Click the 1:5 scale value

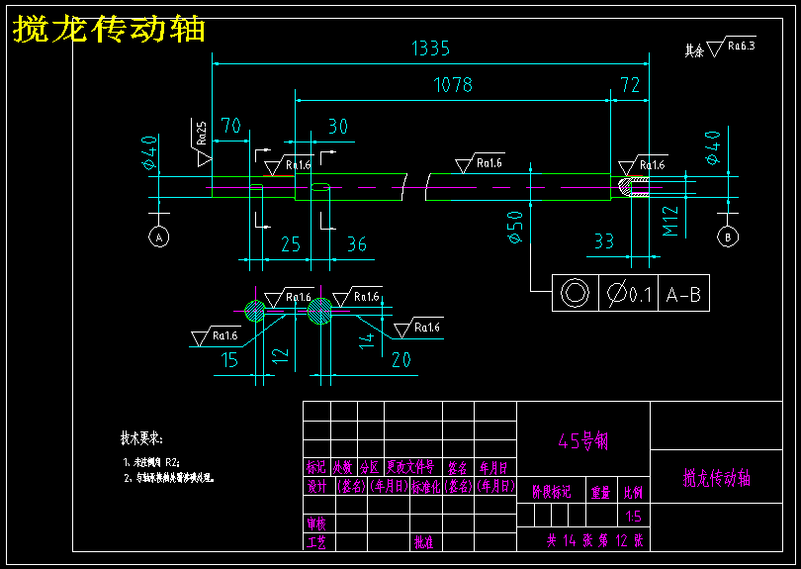pyautogui.click(x=633, y=517)
